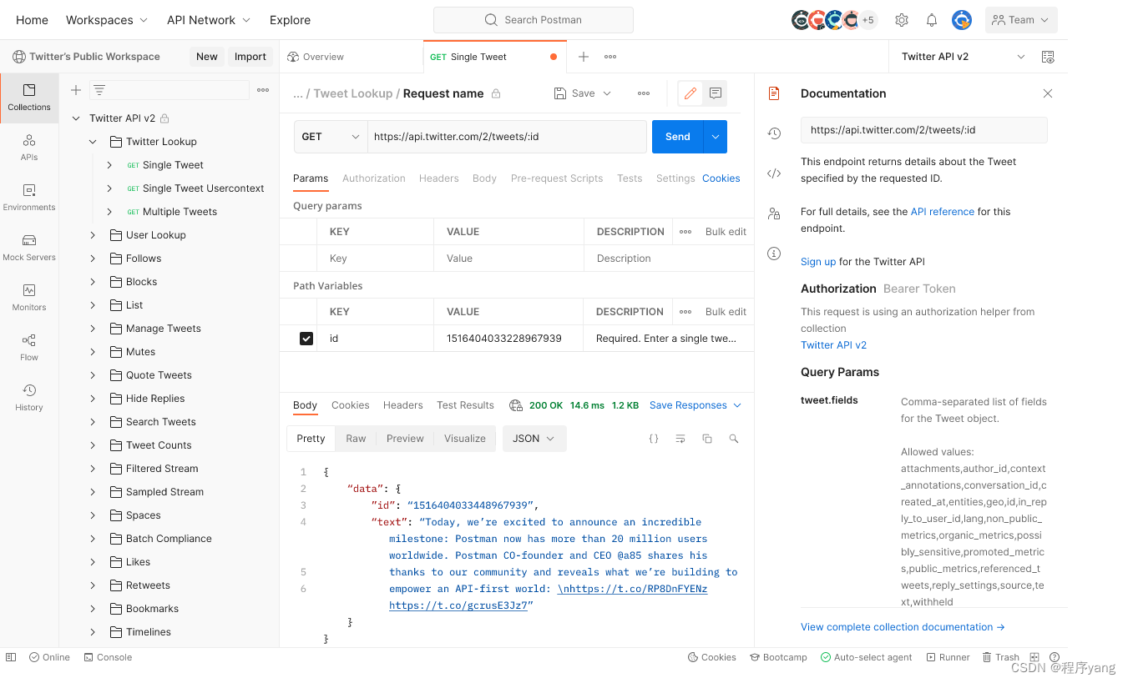Open the code snippet icon in right sidebar
Image resolution: width=1128 pixels, height=683 pixels.
coord(774,173)
